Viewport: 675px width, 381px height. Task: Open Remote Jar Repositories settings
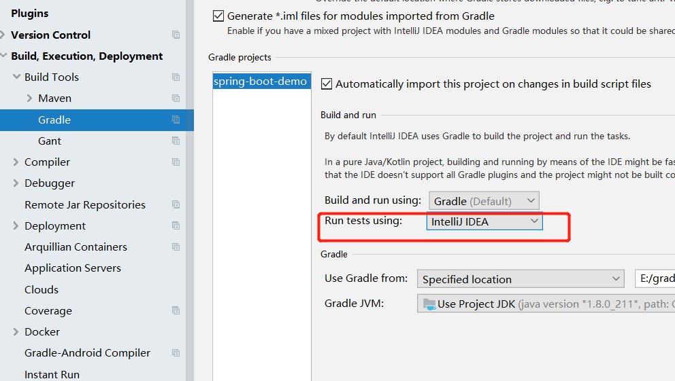click(85, 205)
